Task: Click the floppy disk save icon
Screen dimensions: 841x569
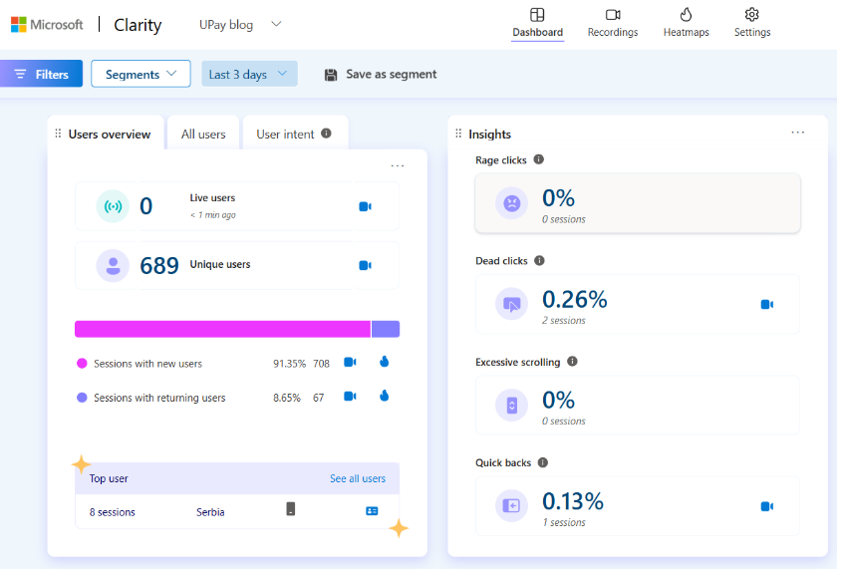Action: point(331,75)
